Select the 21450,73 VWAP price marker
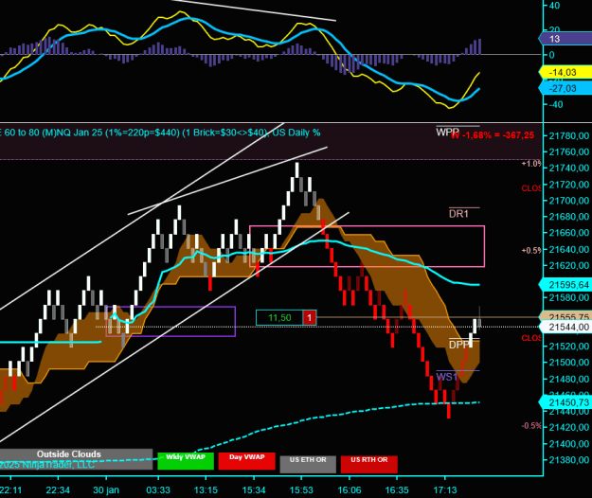The height and width of the screenshot is (498, 592). coord(565,402)
